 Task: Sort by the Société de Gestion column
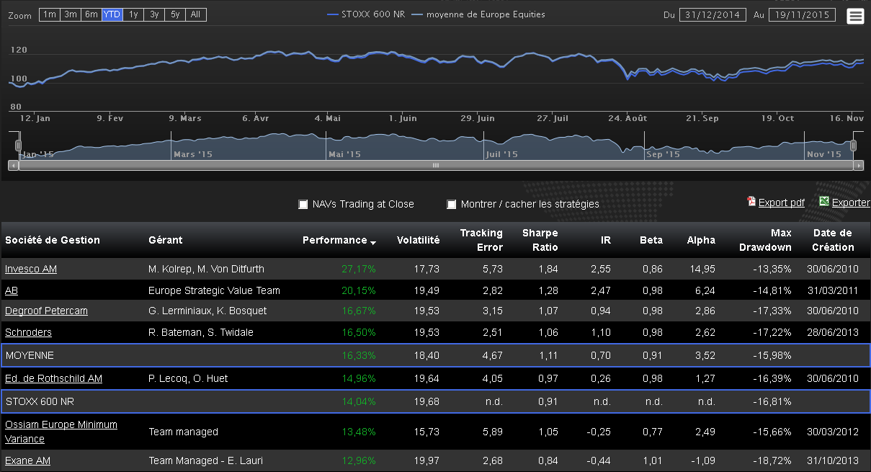[53, 240]
